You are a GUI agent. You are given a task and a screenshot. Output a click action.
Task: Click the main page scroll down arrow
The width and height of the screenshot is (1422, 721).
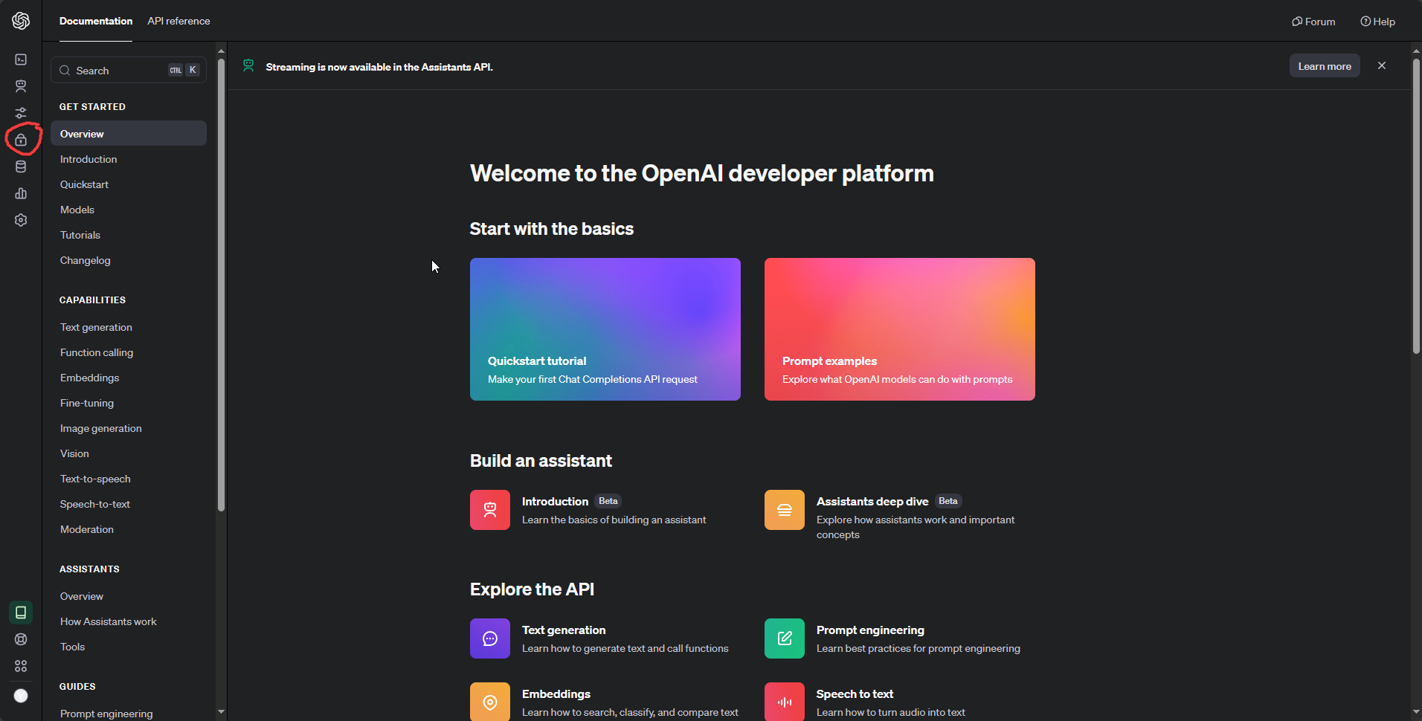[x=1416, y=712]
